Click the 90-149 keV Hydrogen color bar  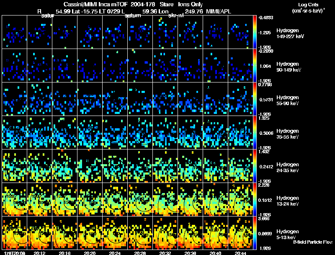tap(255, 65)
